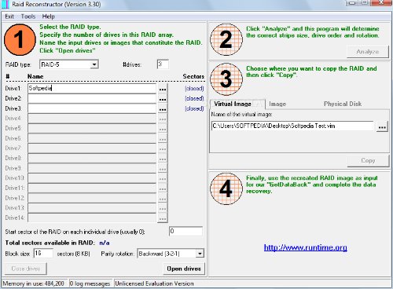
Task: Click the Drive10 ellipsis browse button
Action: [163, 178]
